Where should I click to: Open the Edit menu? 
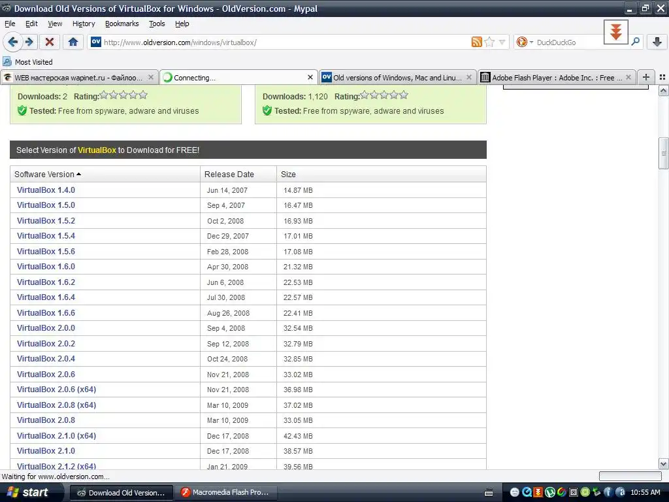point(31,24)
